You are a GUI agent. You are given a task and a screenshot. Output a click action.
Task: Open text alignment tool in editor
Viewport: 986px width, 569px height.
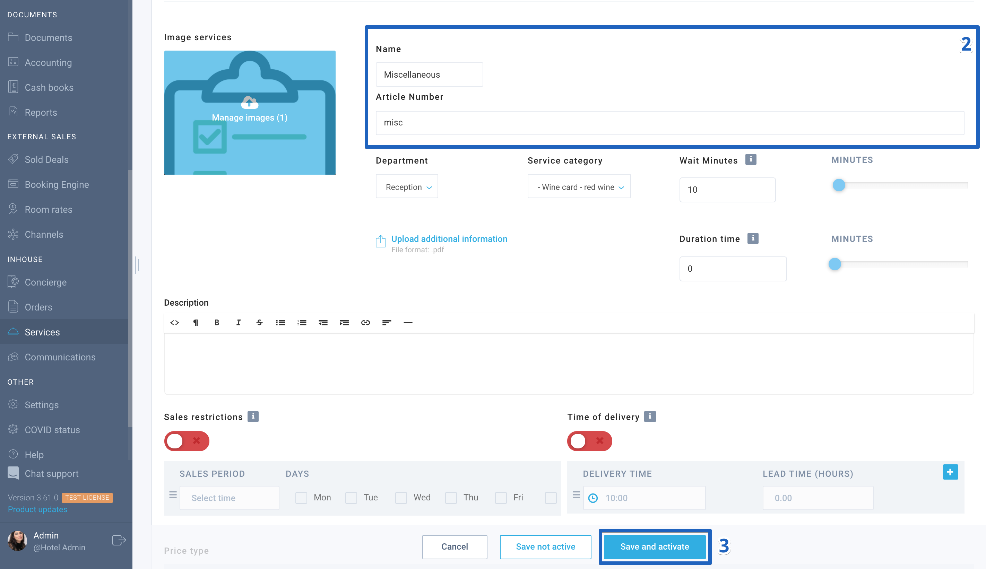[x=386, y=322]
